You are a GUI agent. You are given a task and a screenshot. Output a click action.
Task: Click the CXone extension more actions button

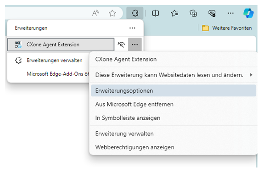(x=135, y=45)
